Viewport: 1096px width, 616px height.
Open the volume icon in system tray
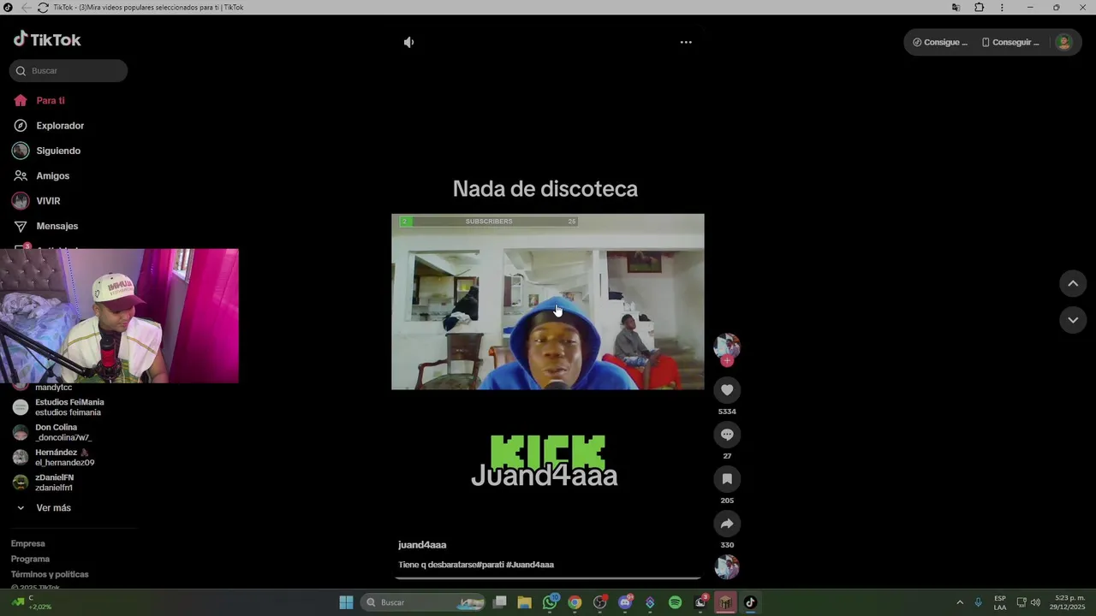coord(1035,602)
